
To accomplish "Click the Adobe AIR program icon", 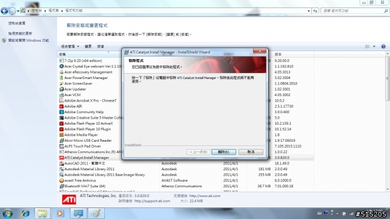I will coord(62,106).
